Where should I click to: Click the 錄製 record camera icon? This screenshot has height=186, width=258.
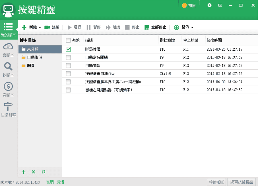47,27
